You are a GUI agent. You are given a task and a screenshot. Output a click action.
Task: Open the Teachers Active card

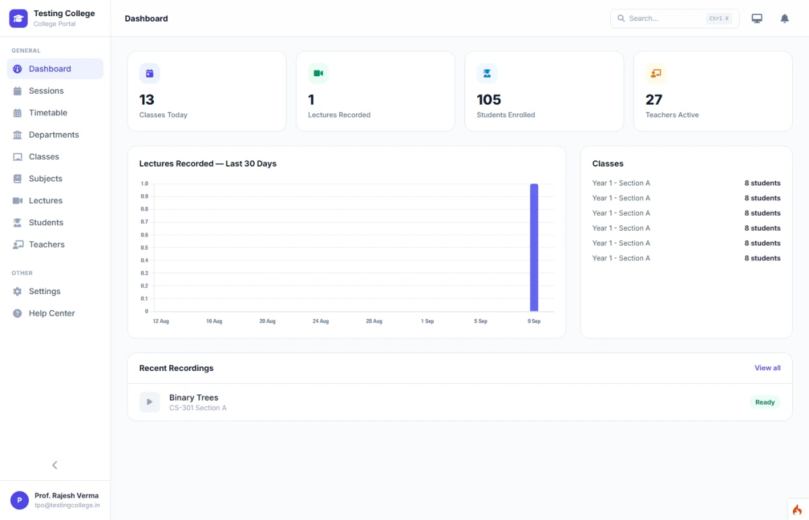pos(713,91)
